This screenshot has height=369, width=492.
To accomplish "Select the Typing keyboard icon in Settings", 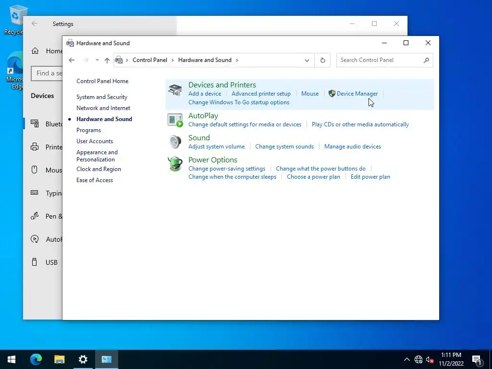I will click(x=35, y=193).
